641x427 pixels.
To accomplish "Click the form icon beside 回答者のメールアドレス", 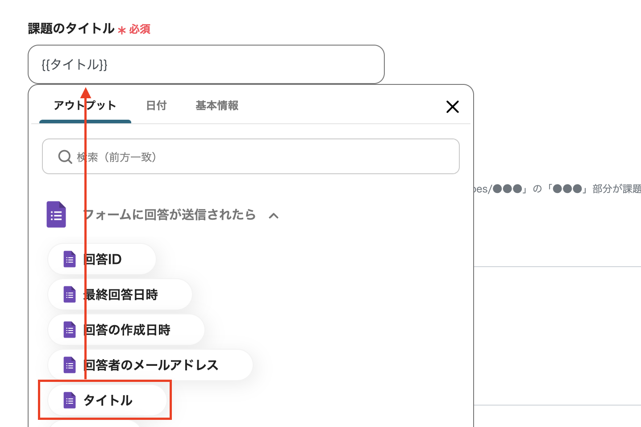I will [70, 365].
